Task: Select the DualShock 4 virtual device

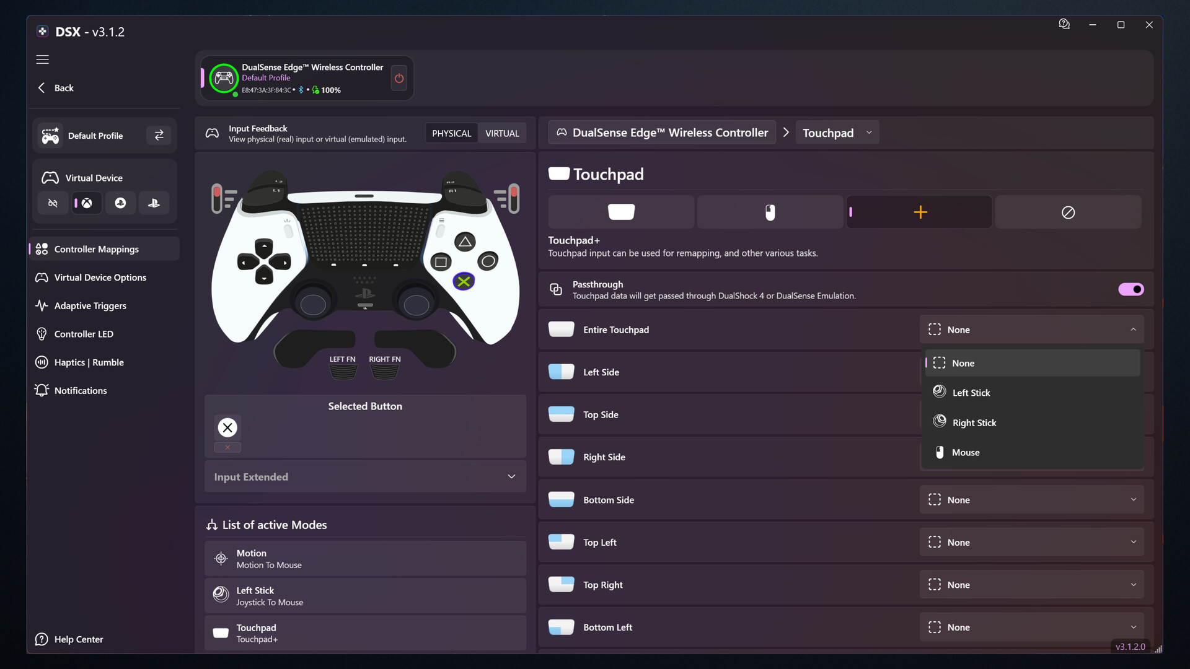Action: point(120,203)
